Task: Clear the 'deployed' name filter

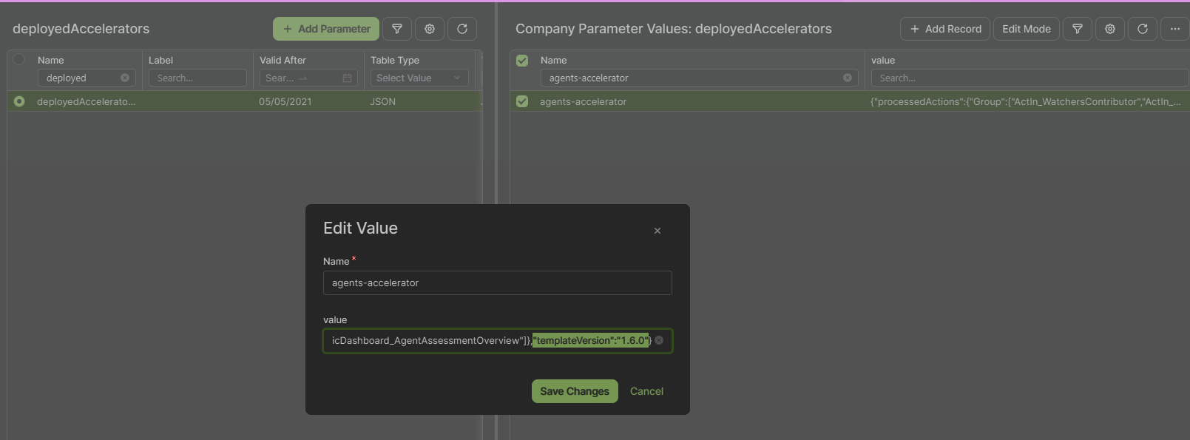Action: click(125, 78)
